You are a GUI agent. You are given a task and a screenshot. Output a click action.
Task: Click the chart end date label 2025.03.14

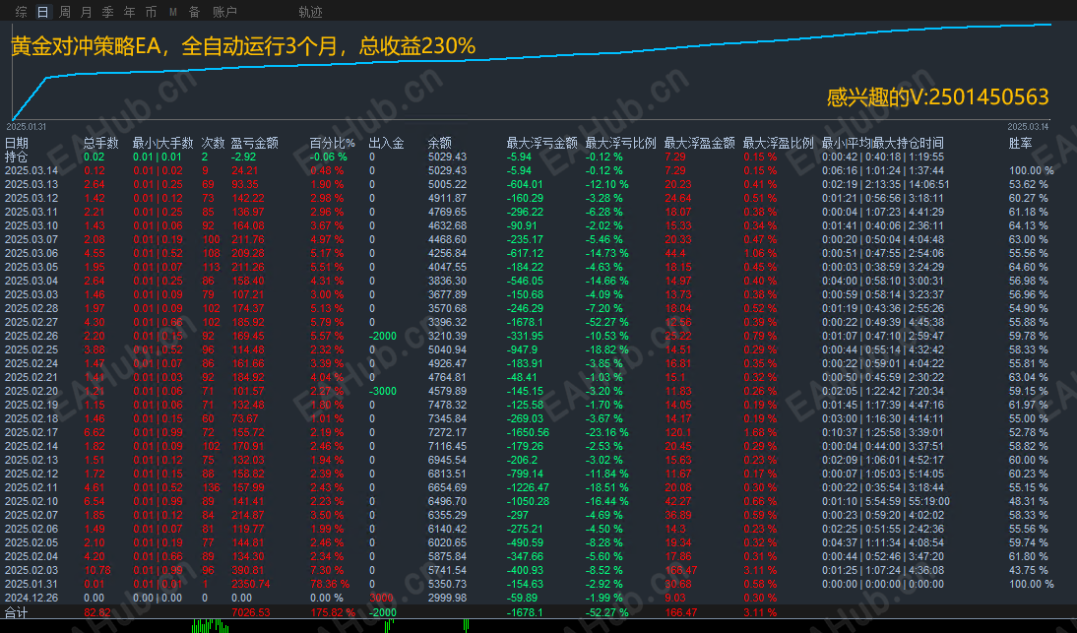click(1028, 126)
